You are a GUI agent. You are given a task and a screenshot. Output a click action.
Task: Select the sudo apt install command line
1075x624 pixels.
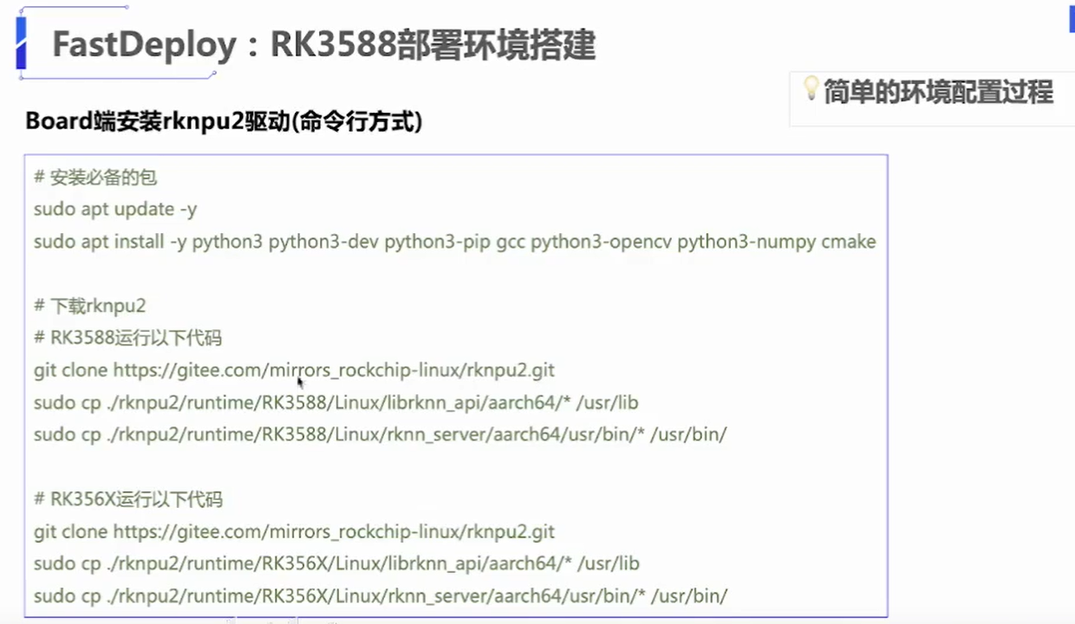click(x=454, y=242)
